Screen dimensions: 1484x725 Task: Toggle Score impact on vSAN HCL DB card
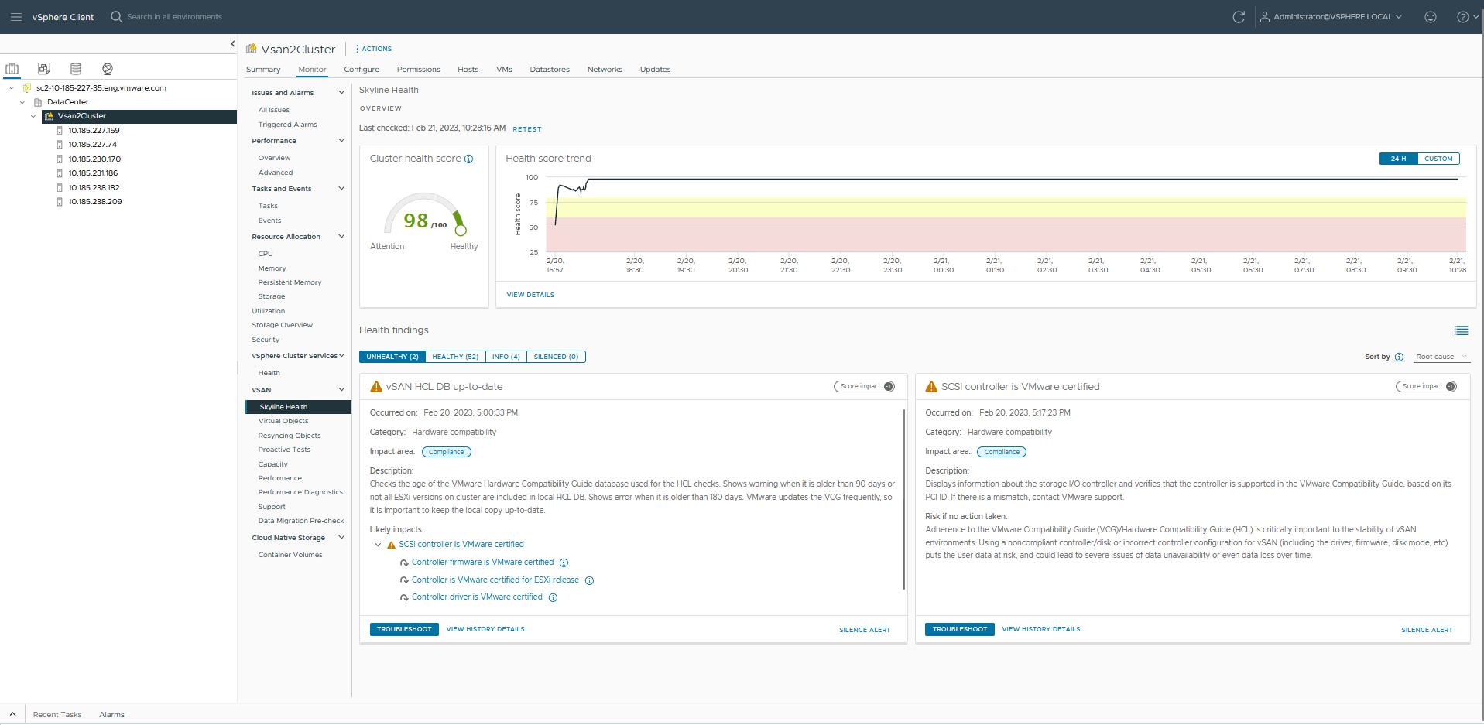pyautogui.click(x=864, y=387)
